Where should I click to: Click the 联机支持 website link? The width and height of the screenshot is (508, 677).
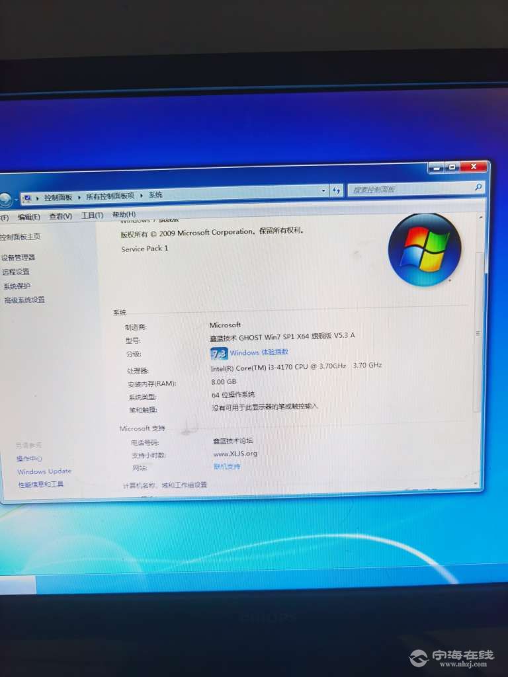pos(228,466)
